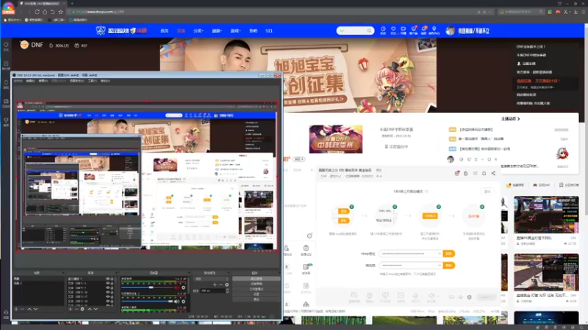
Task: Click transition duration stepper arrows
Action: click(227, 290)
